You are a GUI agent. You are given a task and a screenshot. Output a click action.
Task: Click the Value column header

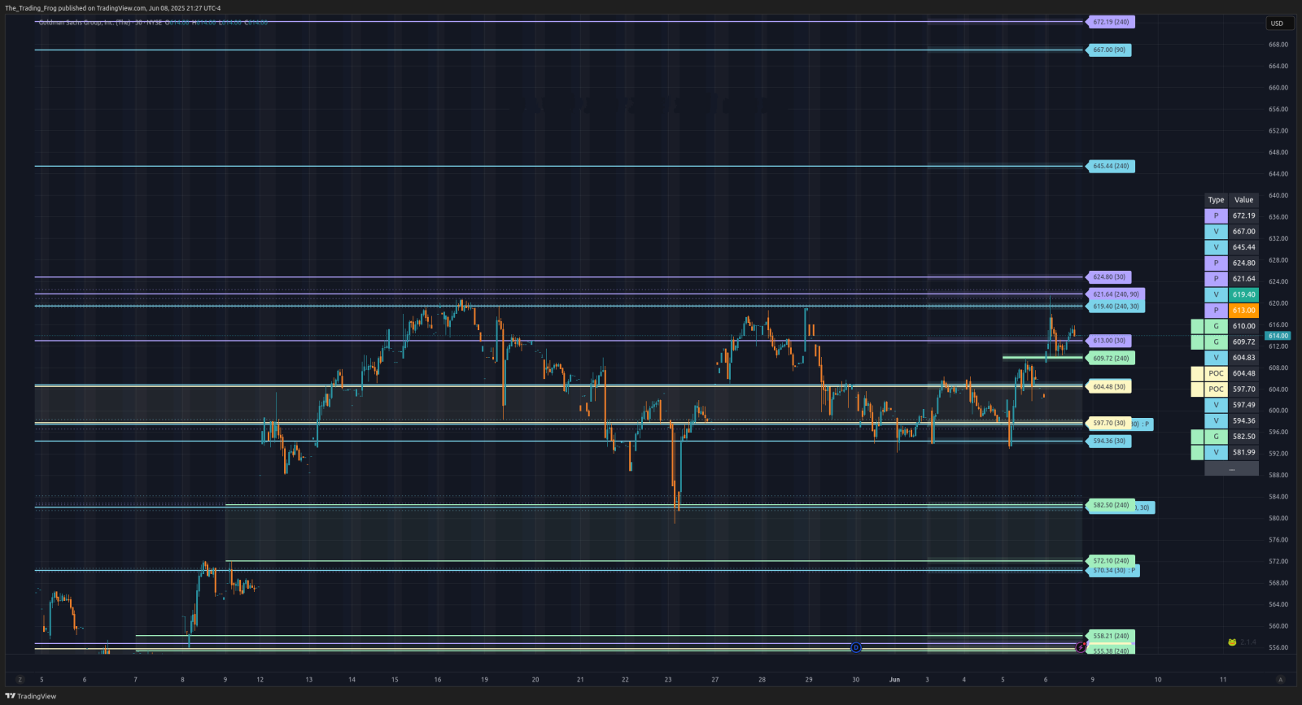[x=1243, y=200]
